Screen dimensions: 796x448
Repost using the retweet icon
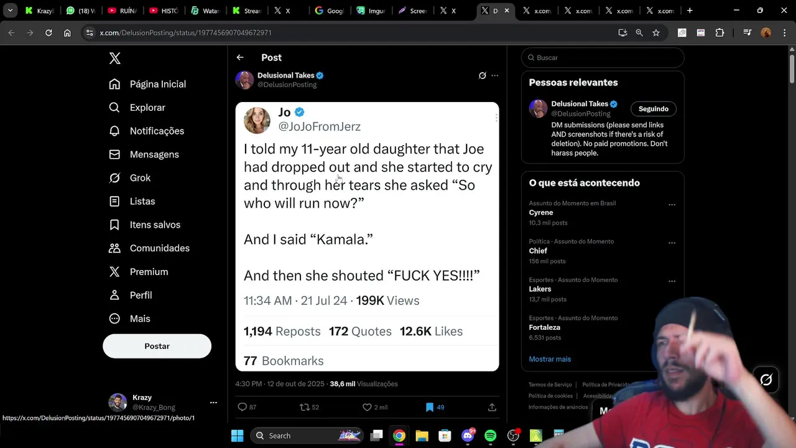coord(305,407)
